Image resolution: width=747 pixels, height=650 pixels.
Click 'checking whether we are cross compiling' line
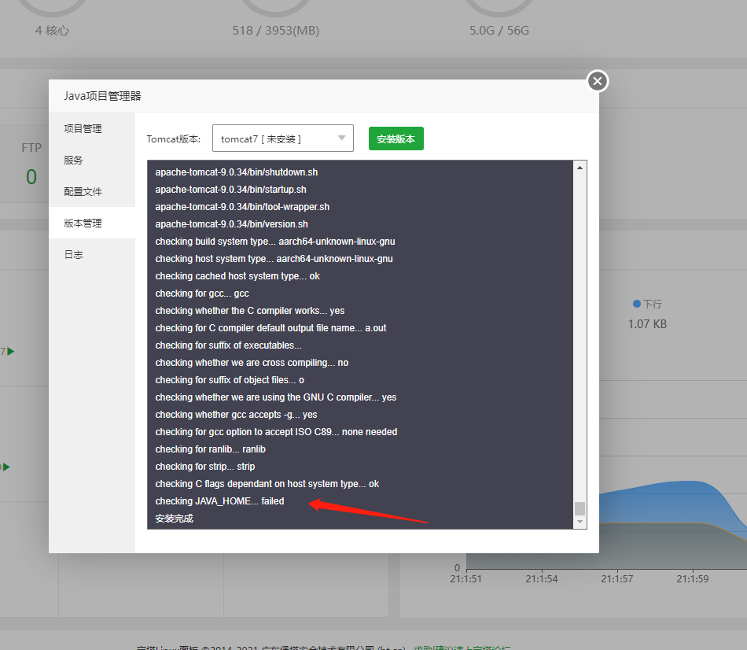click(x=252, y=363)
